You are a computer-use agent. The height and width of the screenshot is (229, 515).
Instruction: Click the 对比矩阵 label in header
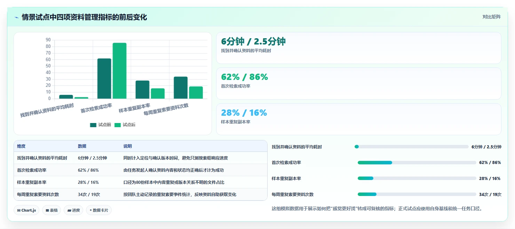coord(491,17)
